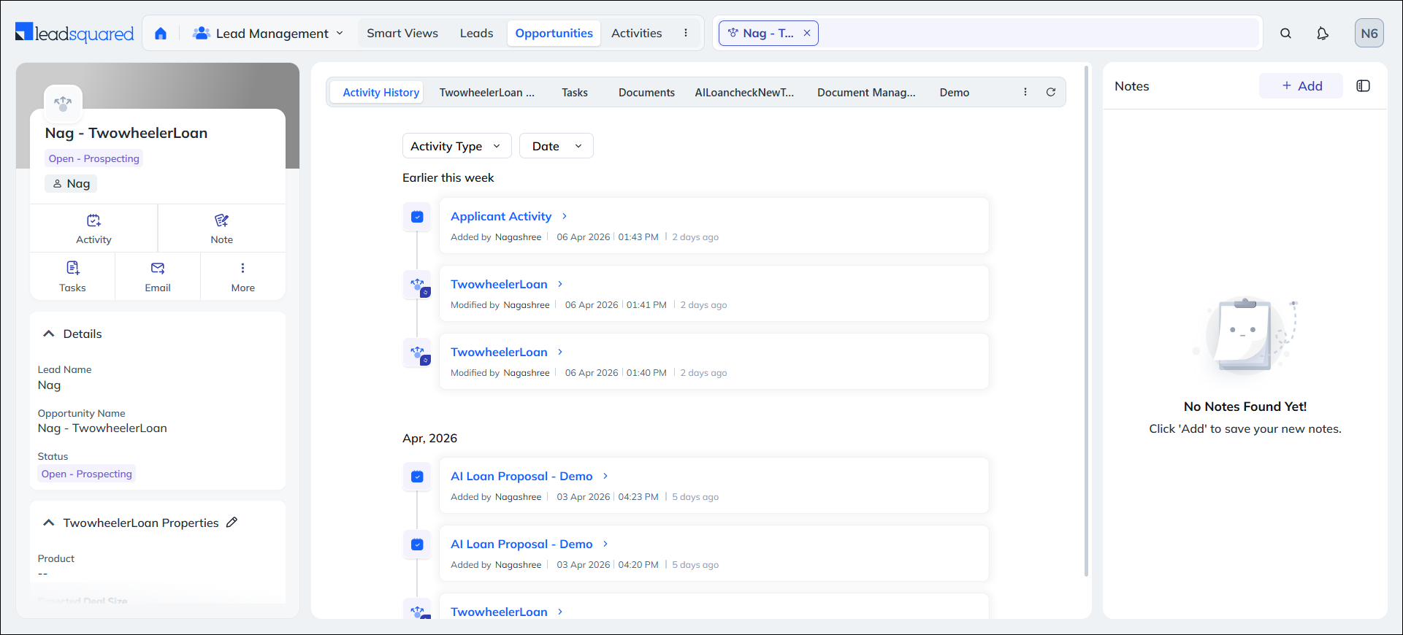Close the Nag - T... open tab
1403x635 pixels.
click(x=807, y=34)
